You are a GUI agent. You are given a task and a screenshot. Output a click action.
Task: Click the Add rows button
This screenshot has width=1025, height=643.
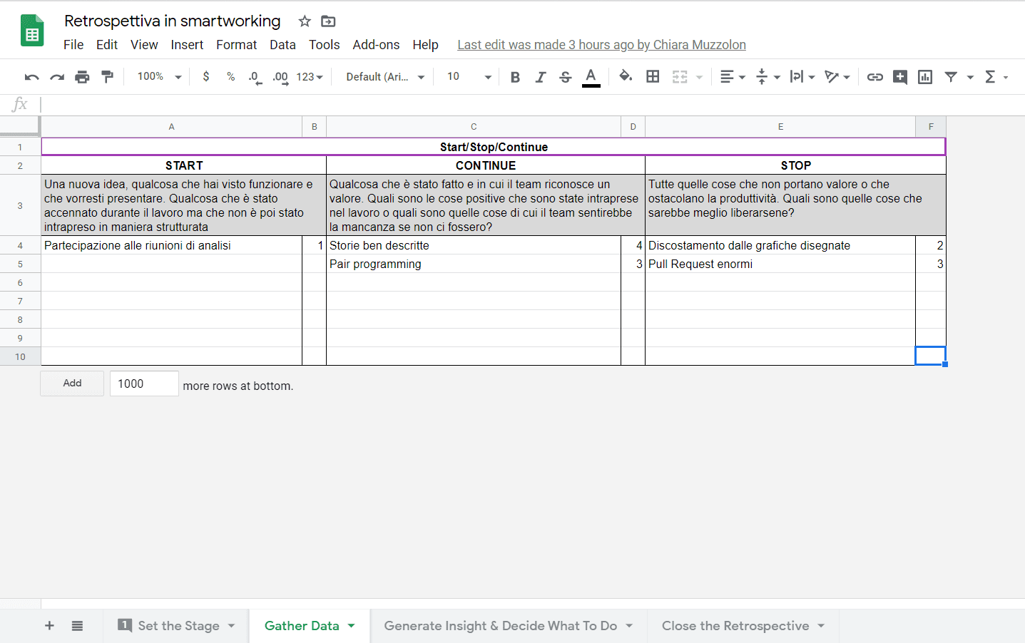[x=72, y=384]
